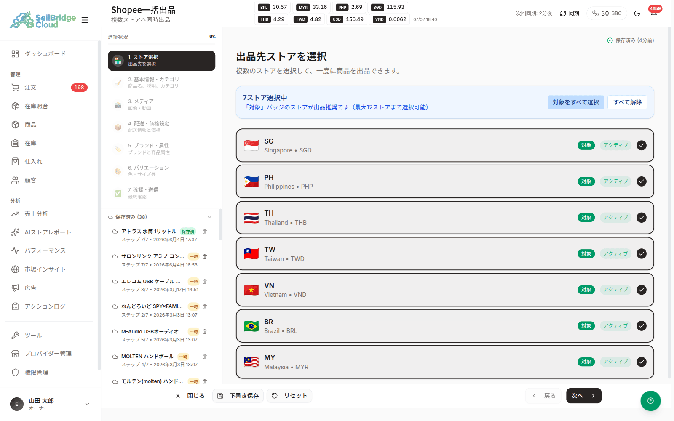Click the saved drafts list scrollbar
The image size is (674, 421).
[x=220, y=224]
